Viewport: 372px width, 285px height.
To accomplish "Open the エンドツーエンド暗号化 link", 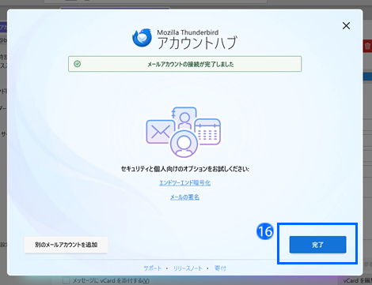I will (184, 183).
